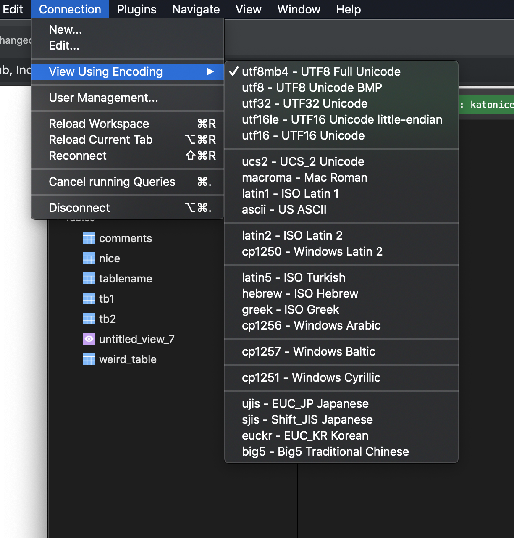Switch to cp1251 Windows Cyrillic encoding
The image size is (514, 538).
[x=311, y=377]
